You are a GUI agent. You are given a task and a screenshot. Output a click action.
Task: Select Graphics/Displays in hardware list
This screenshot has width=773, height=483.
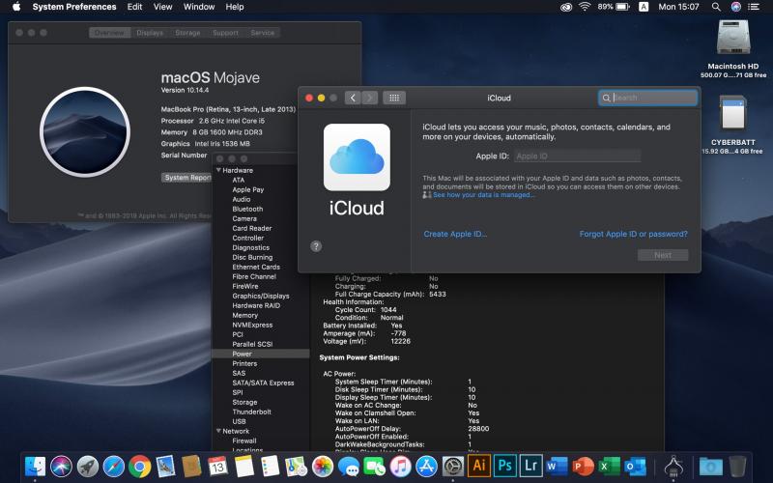tap(261, 296)
